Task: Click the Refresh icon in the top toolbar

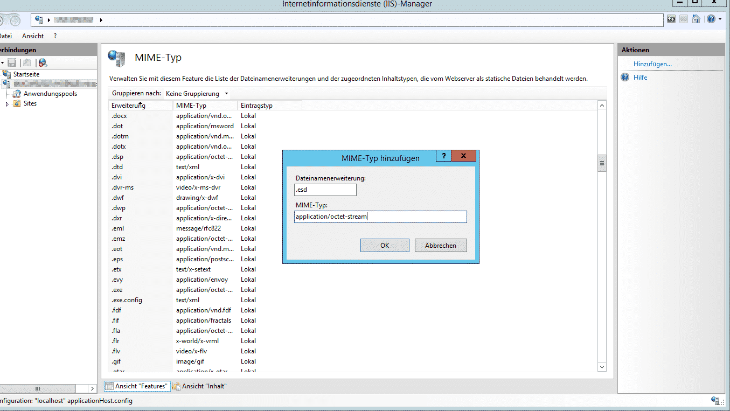Action: [x=671, y=18]
